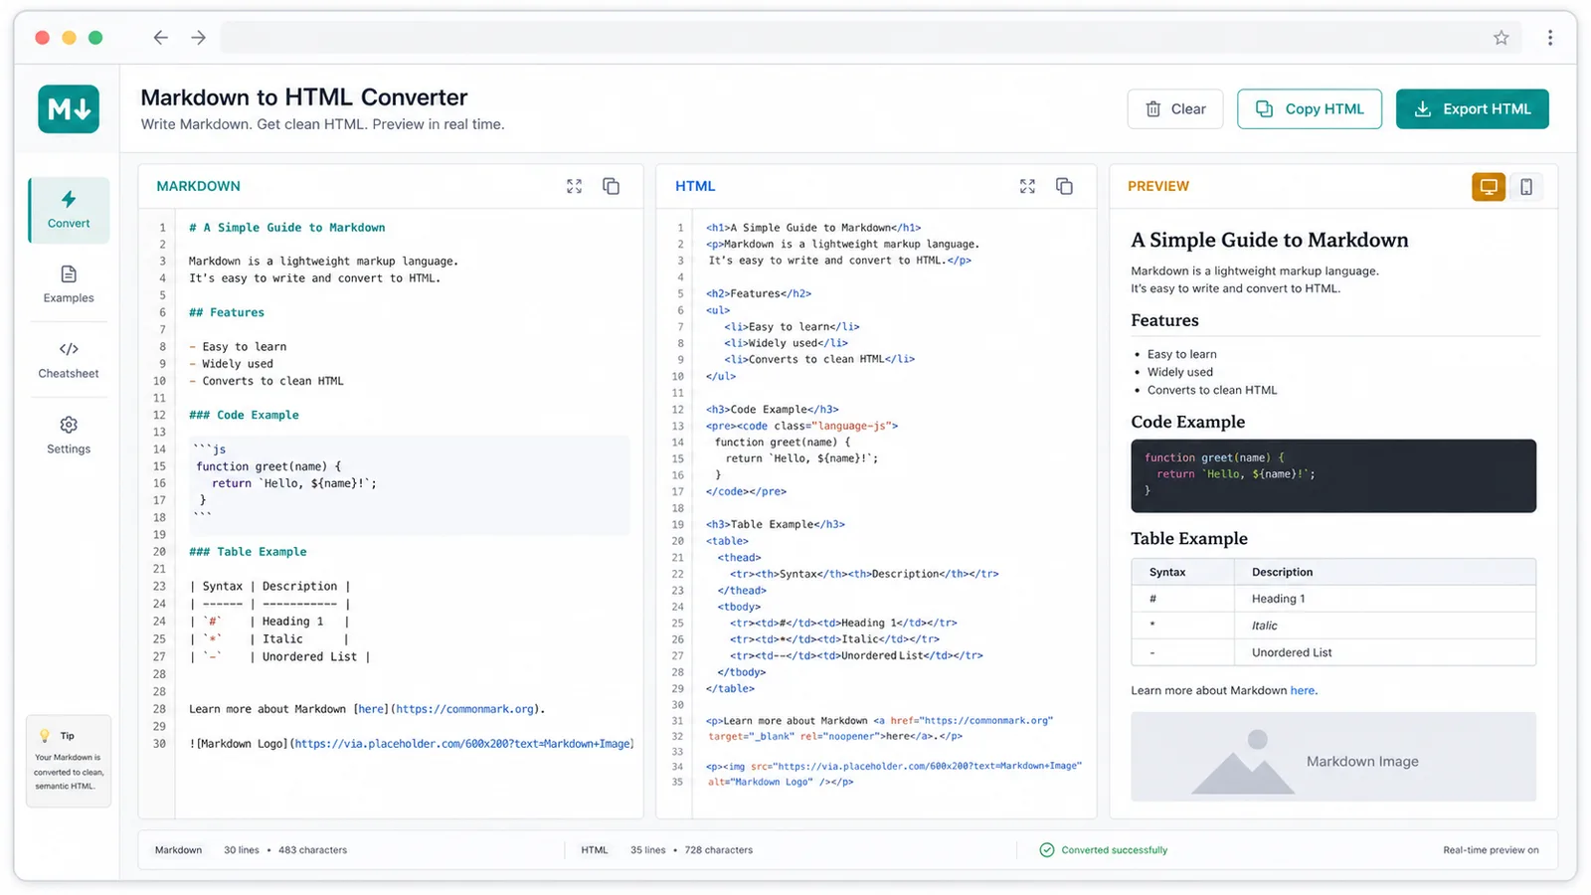This screenshot has width=1591, height=895.
Task: Click the 'Unordered List' table cell
Action: point(1292,652)
